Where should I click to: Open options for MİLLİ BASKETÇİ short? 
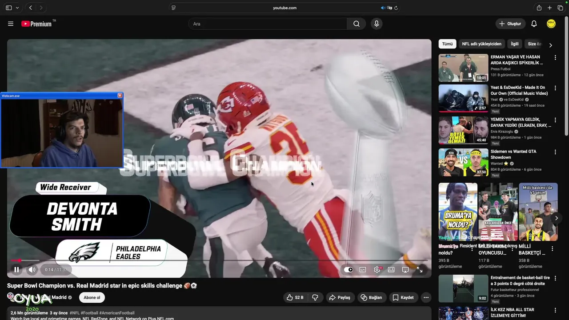[x=553, y=249]
